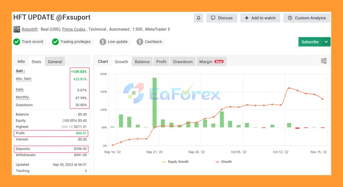343x187 pixels.
Task: Switch to the Stats tab
Action: [x=36, y=62]
